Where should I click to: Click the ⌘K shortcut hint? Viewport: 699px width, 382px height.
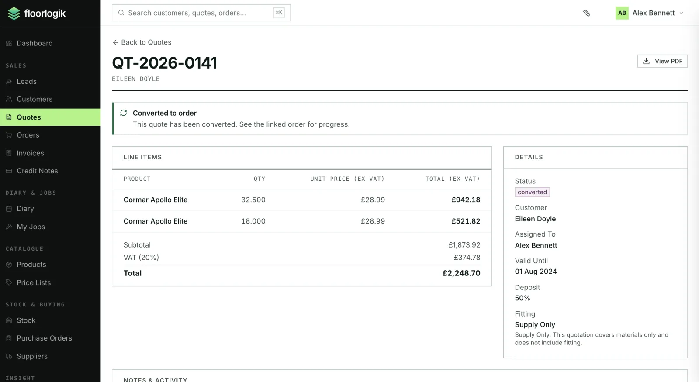click(279, 13)
